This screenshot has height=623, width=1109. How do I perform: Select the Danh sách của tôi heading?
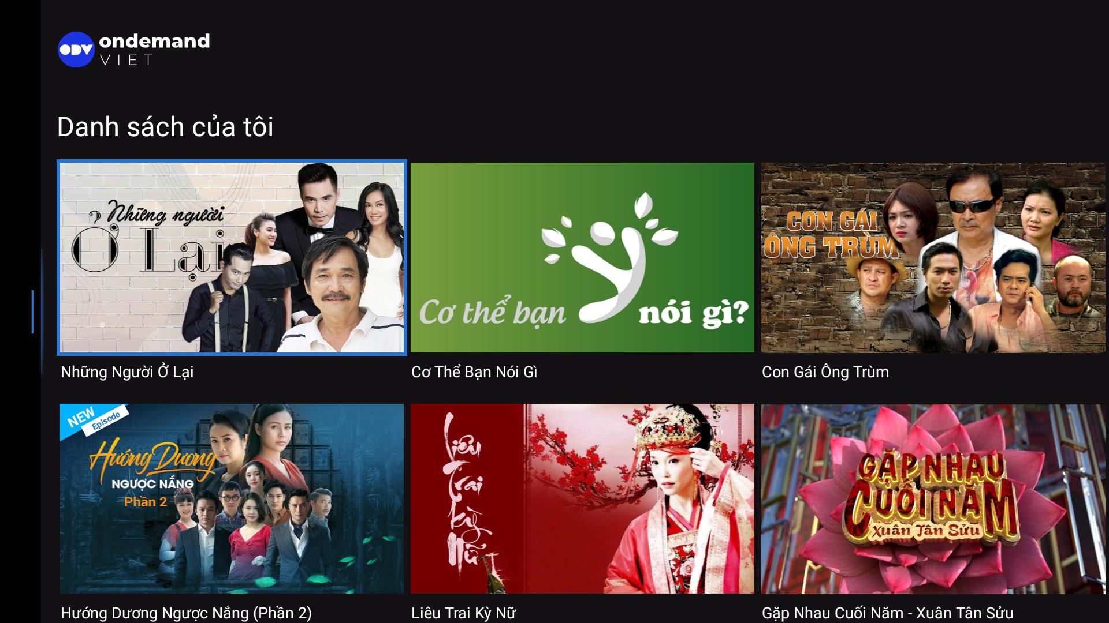pos(165,127)
